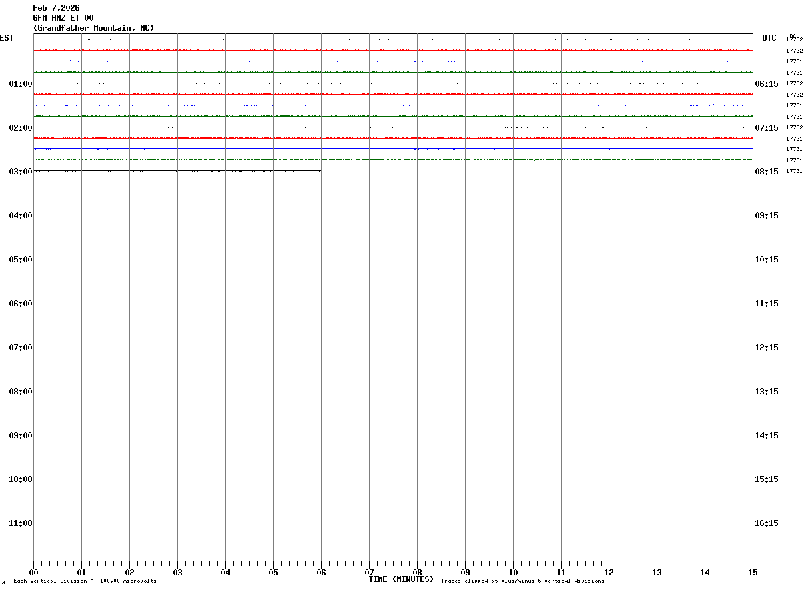Image resolution: width=806 pixels, height=590 pixels.
Task: Click minute 12 on the time axis
Action: (609, 572)
